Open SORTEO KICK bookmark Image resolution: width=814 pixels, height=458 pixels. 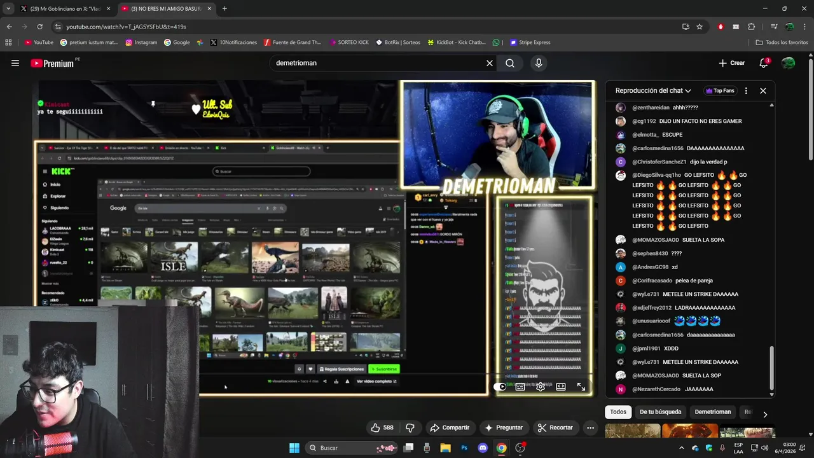click(348, 43)
